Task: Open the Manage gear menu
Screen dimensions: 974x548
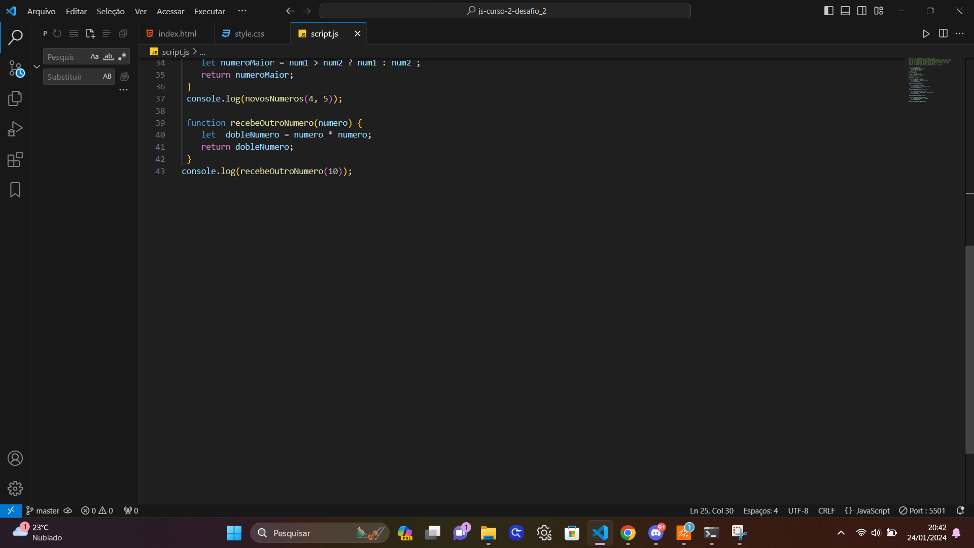Action: [x=15, y=489]
